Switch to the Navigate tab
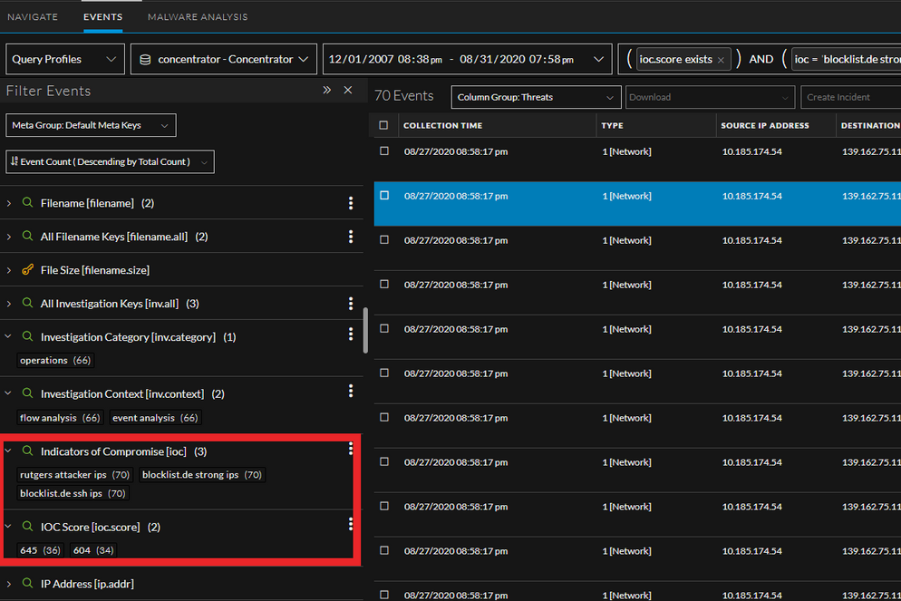 click(33, 16)
